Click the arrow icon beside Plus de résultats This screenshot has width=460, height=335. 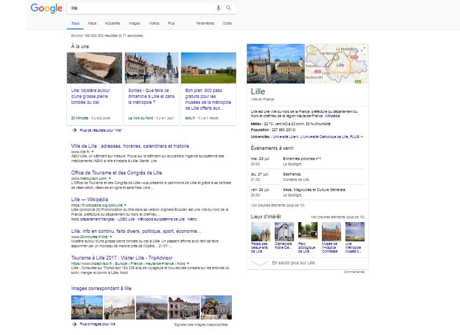pyautogui.click(x=74, y=130)
